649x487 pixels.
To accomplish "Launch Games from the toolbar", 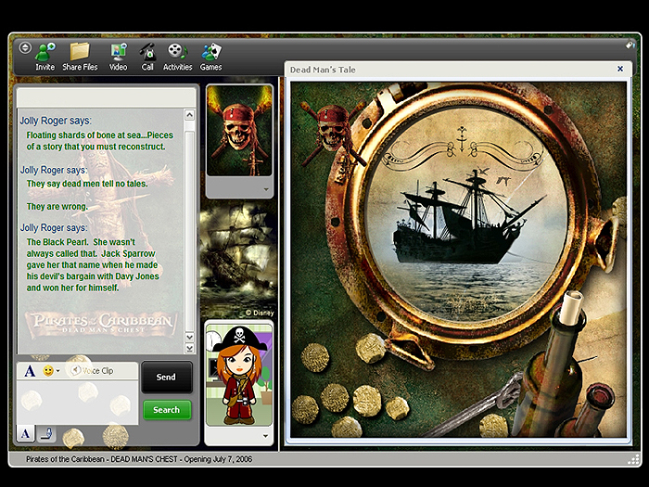I will point(211,57).
